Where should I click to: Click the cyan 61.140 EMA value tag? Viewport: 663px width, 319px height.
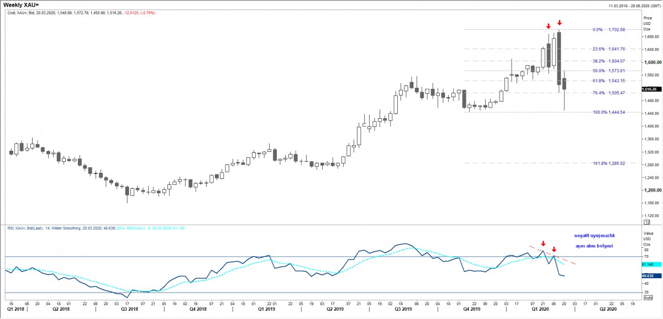[x=648, y=264]
